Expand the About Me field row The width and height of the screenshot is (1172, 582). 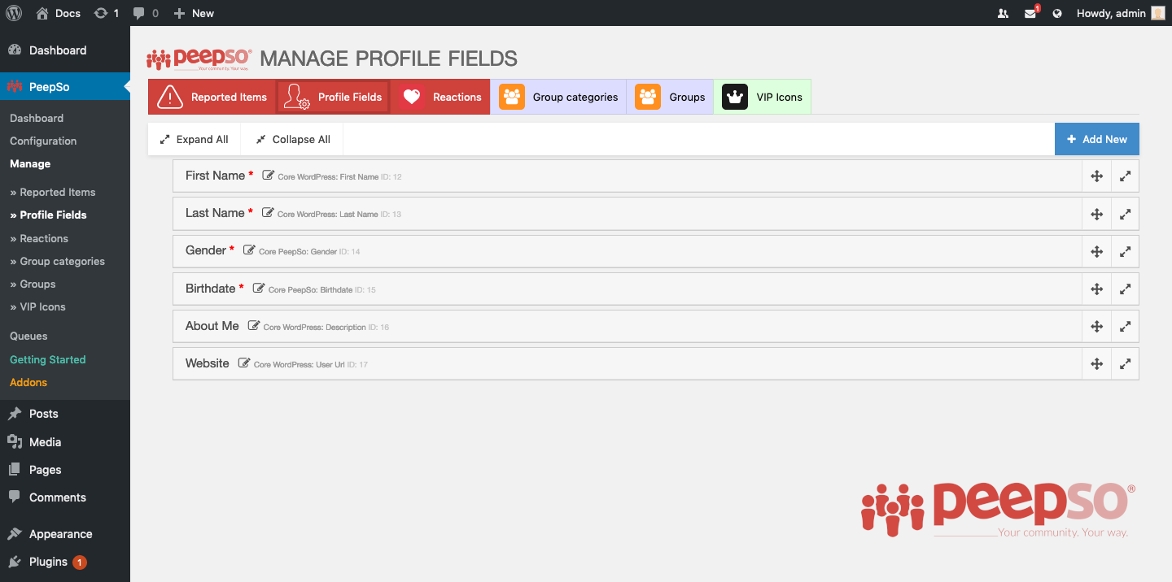pos(1125,326)
